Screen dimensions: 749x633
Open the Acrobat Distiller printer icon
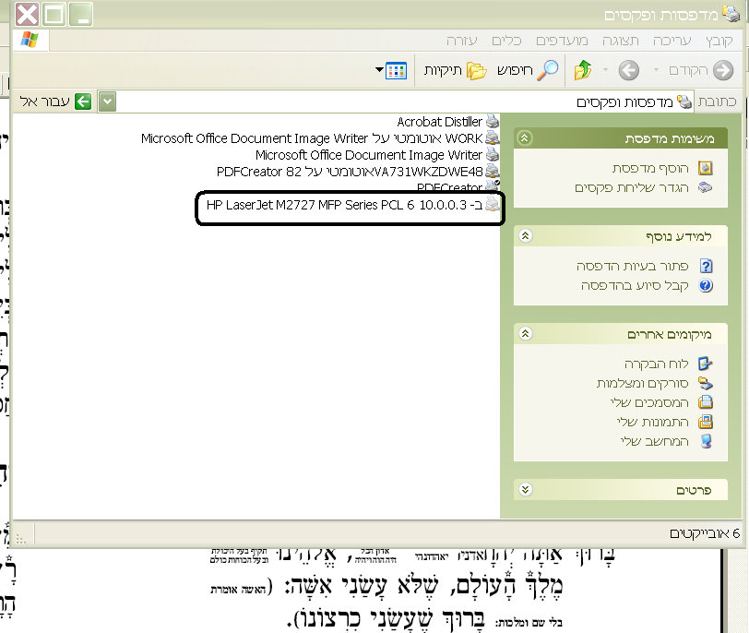pos(493,122)
